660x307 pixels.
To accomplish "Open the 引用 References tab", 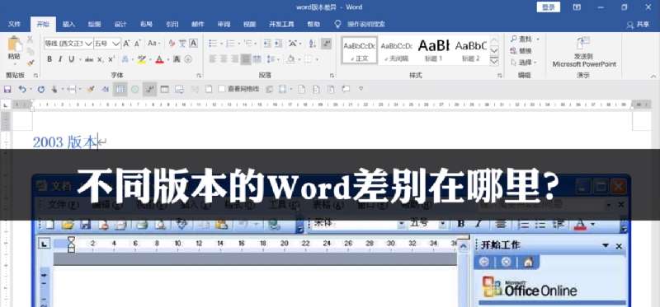I will [x=172, y=25].
